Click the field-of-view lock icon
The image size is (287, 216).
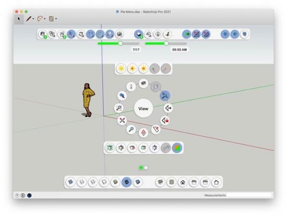[x=165, y=121]
